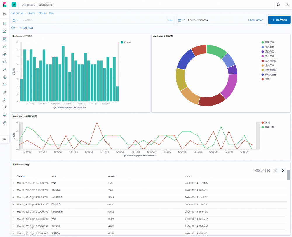This screenshot has width=292, height=237.
Task: Open Management via the sidebar gear icon
Action: point(4,123)
